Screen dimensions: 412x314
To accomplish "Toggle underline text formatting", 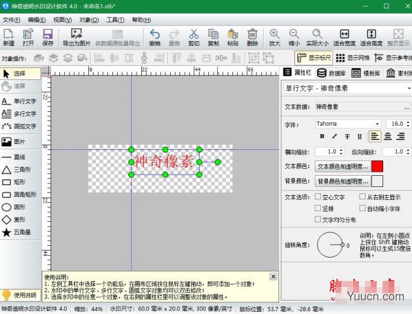I will (360, 136).
